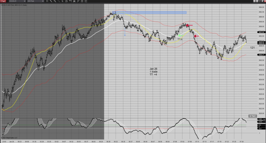Viewport: 266px width, 143px height.
Task: Click the lower red arrow marker
Action: [x=196, y=36]
